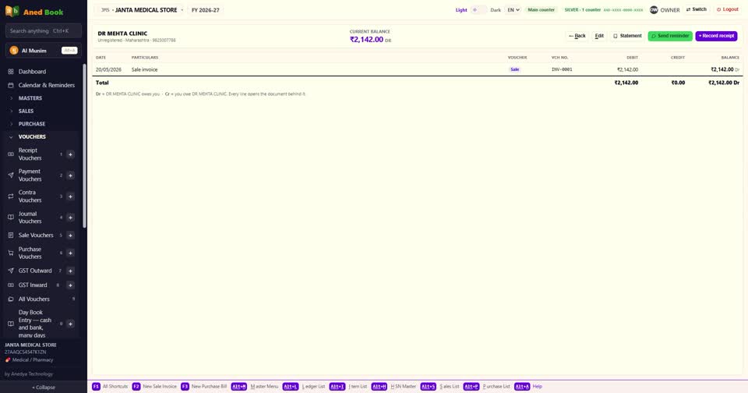The height and width of the screenshot is (393, 748).
Task: Add new GST Inward entry with plus
Action: (x=70, y=285)
